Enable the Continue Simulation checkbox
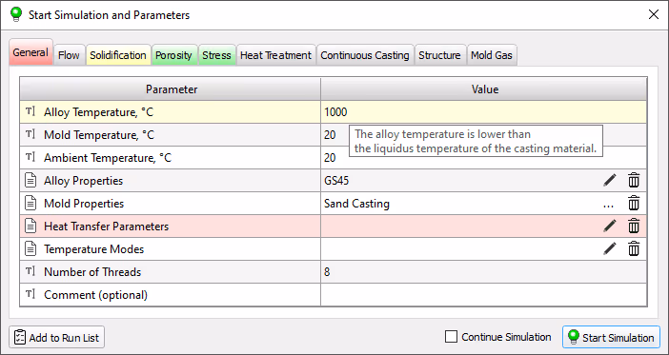 (451, 337)
